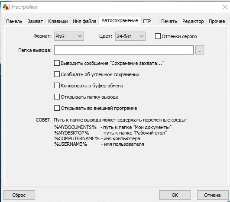Enable Копировать в буфер обмена
The image size is (230, 202).
pyautogui.click(x=57, y=86)
